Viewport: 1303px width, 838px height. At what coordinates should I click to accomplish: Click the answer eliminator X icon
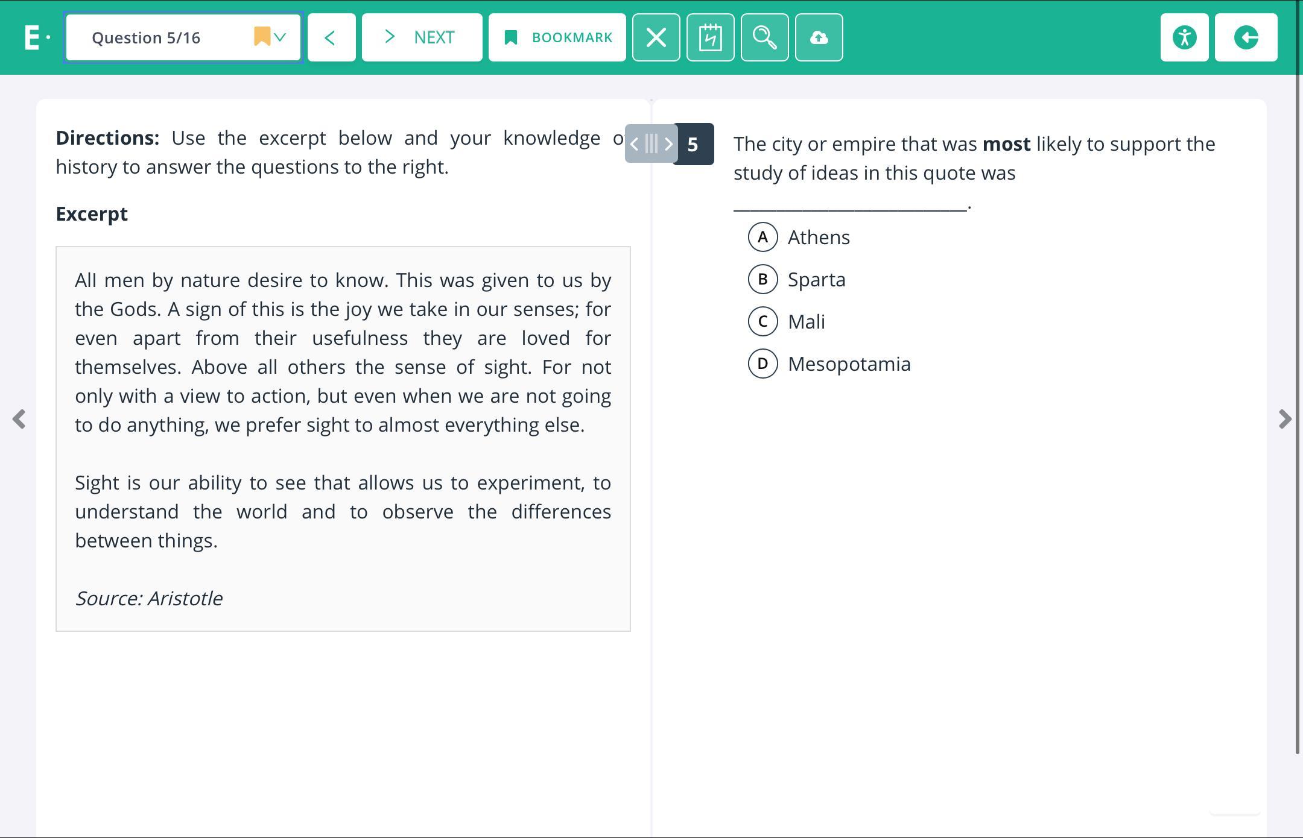(x=656, y=37)
